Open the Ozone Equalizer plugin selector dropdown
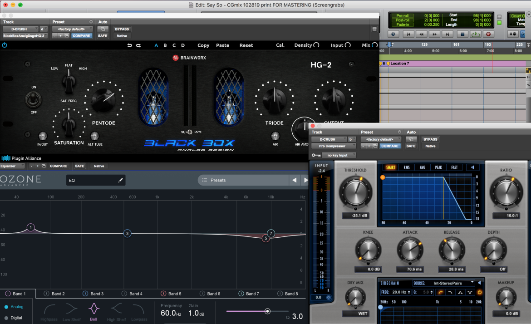 (12, 166)
